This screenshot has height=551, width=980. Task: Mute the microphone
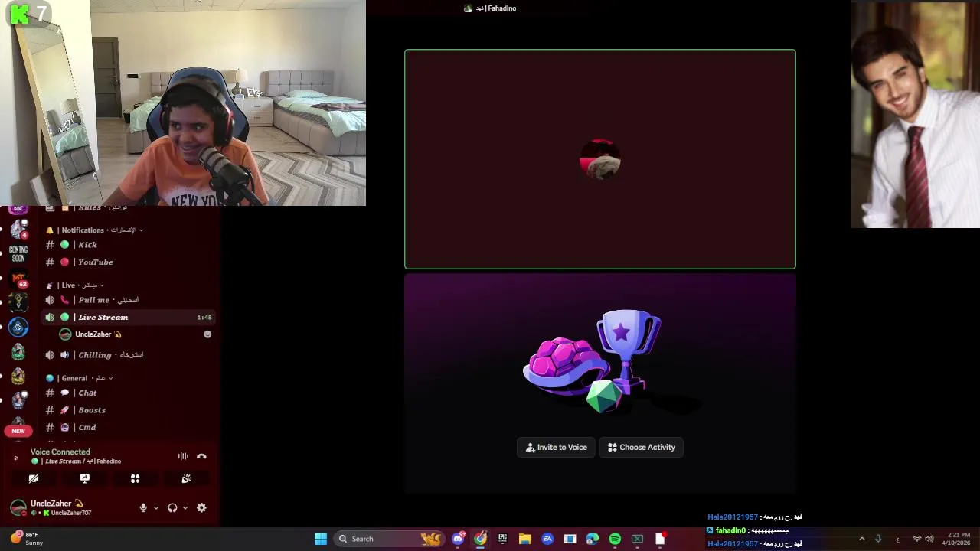tap(143, 507)
